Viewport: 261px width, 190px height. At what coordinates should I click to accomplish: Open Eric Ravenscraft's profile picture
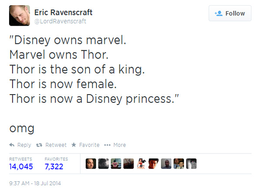pyautogui.click(x=20, y=16)
